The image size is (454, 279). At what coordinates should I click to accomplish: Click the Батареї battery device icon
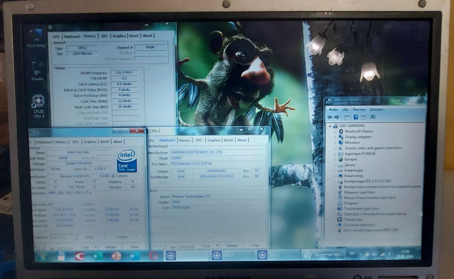(341, 159)
